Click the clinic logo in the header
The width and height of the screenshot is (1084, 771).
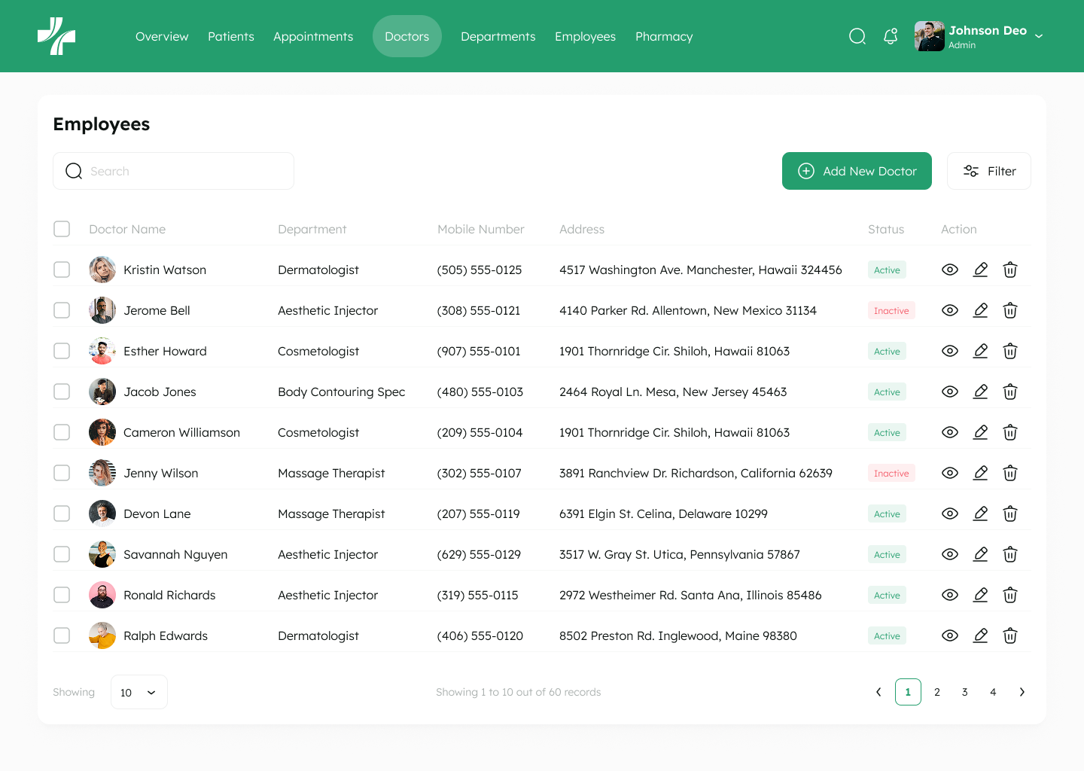[56, 35]
